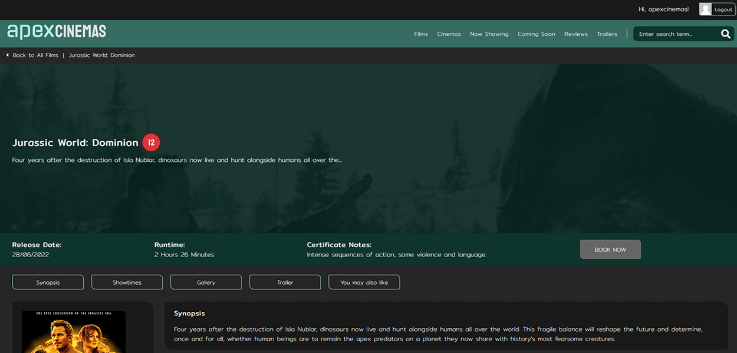Select the You may also like button
Image resolution: width=737 pixels, height=353 pixels.
tap(364, 282)
